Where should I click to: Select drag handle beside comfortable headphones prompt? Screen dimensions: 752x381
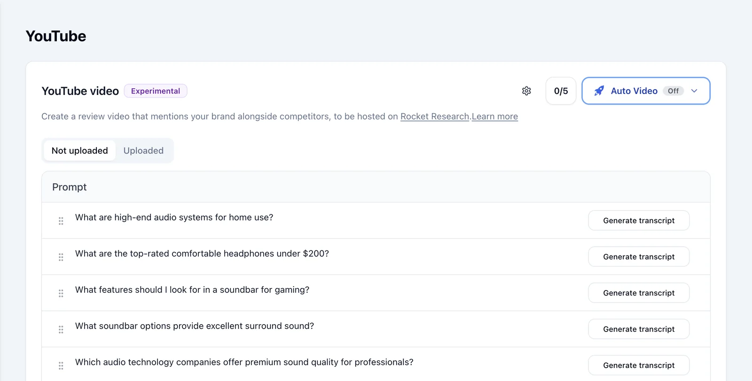click(61, 257)
